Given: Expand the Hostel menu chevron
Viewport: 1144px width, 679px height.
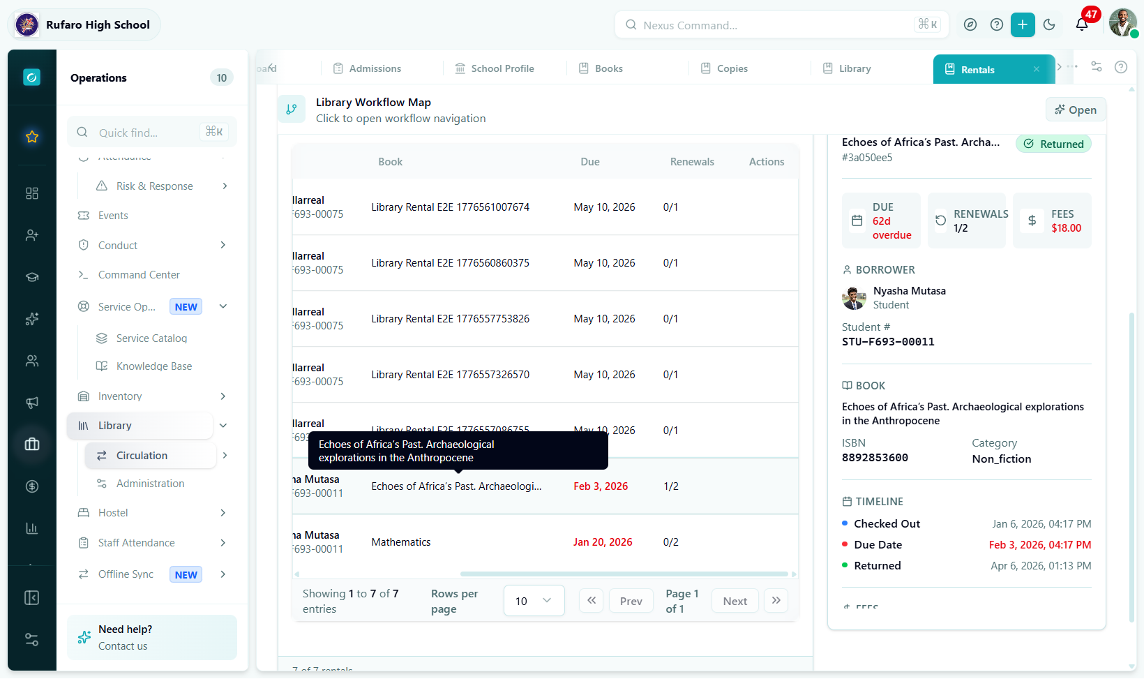Looking at the screenshot, I should [x=223, y=513].
